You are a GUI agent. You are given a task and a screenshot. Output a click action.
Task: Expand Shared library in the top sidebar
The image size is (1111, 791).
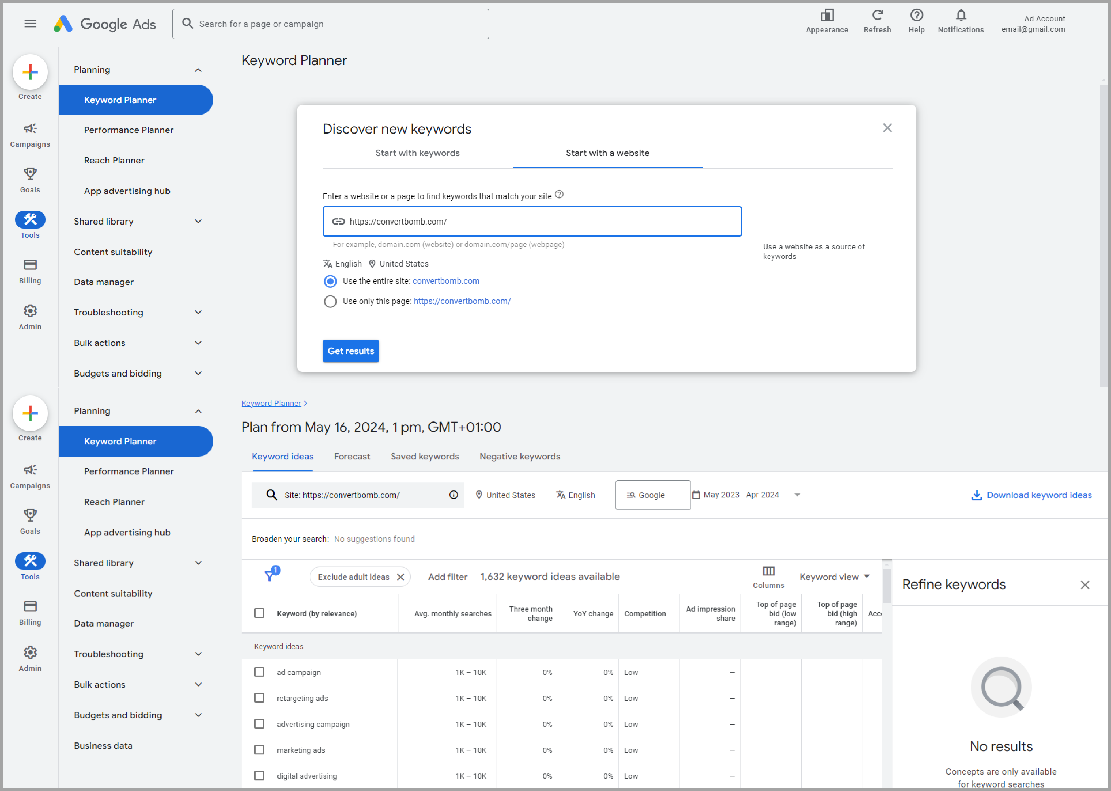[x=198, y=222]
